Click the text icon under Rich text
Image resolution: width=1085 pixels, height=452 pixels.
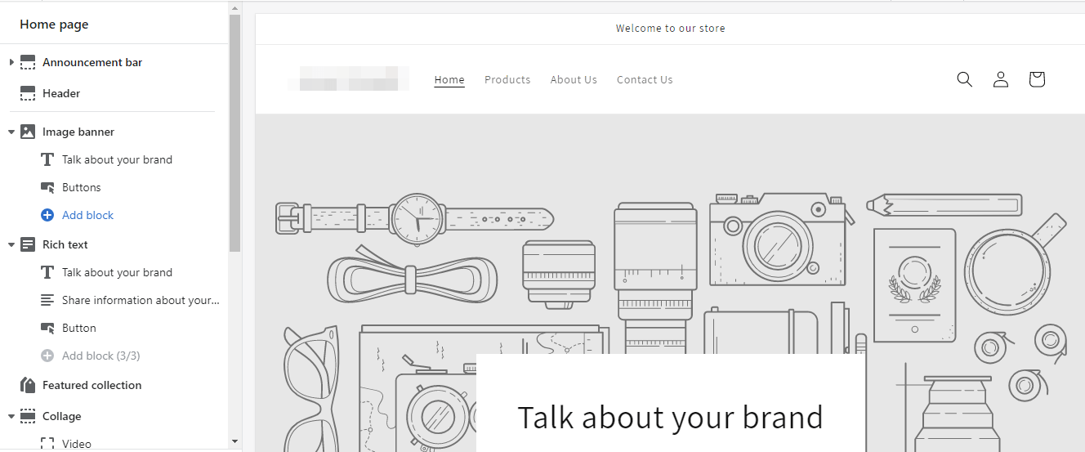pos(47,272)
